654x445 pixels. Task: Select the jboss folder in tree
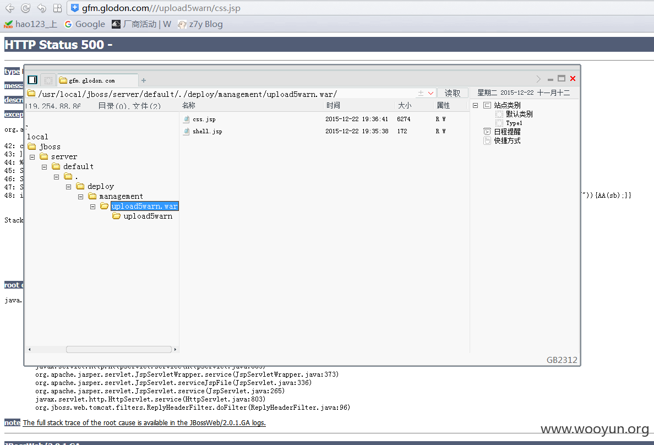(x=50, y=147)
